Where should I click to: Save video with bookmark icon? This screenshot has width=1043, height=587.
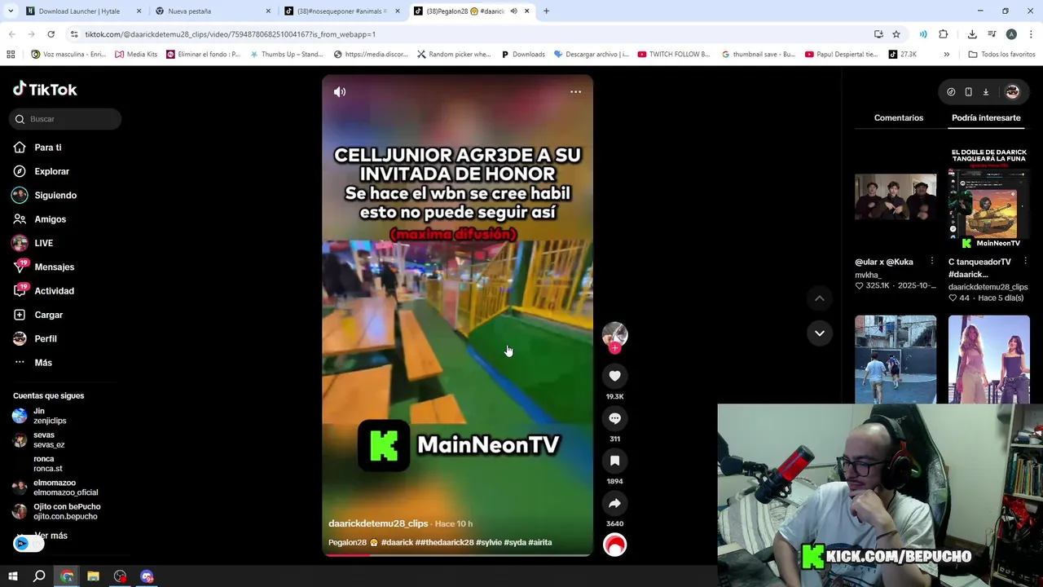[x=614, y=461]
